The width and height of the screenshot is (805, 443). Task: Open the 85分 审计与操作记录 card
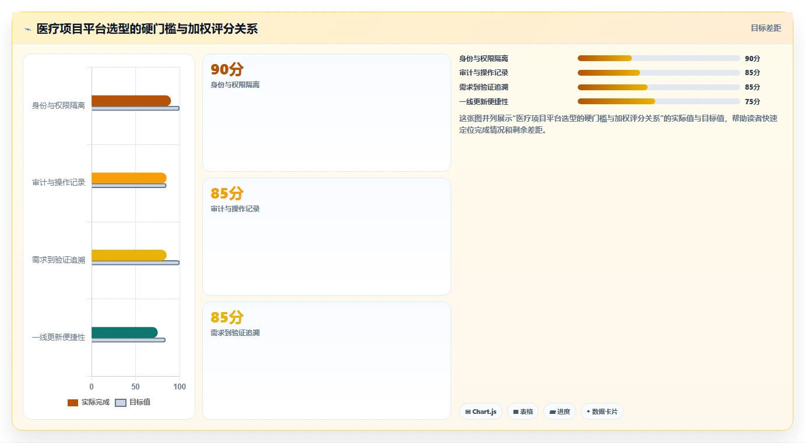(326, 237)
